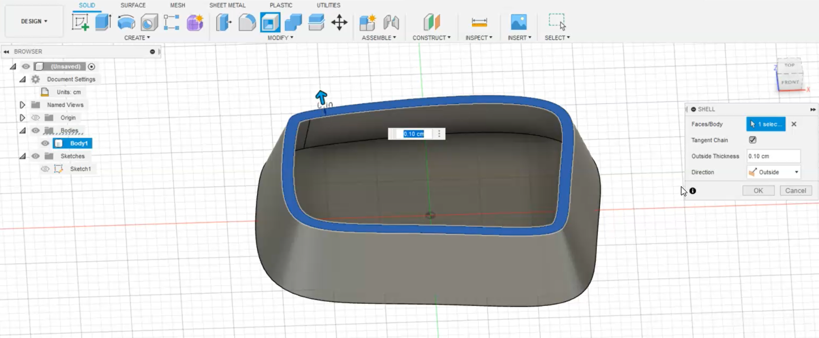Click the 0.10 cm canvas value box
The height and width of the screenshot is (338, 819).
tap(414, 134)
